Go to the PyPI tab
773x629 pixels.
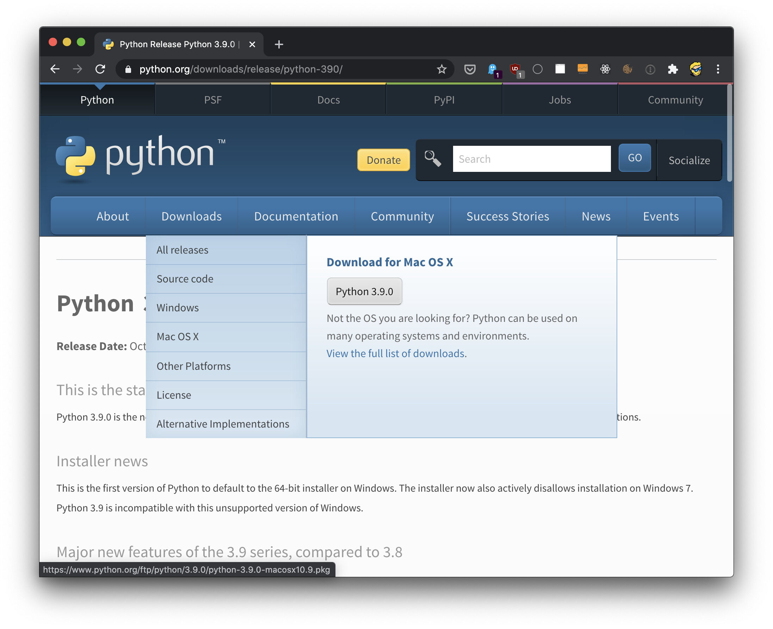(444, 100)
